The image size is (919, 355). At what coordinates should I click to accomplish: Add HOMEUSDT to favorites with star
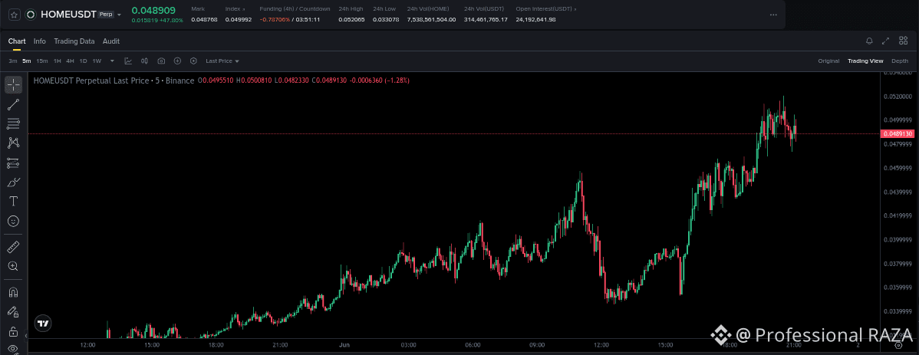(15, 15)
